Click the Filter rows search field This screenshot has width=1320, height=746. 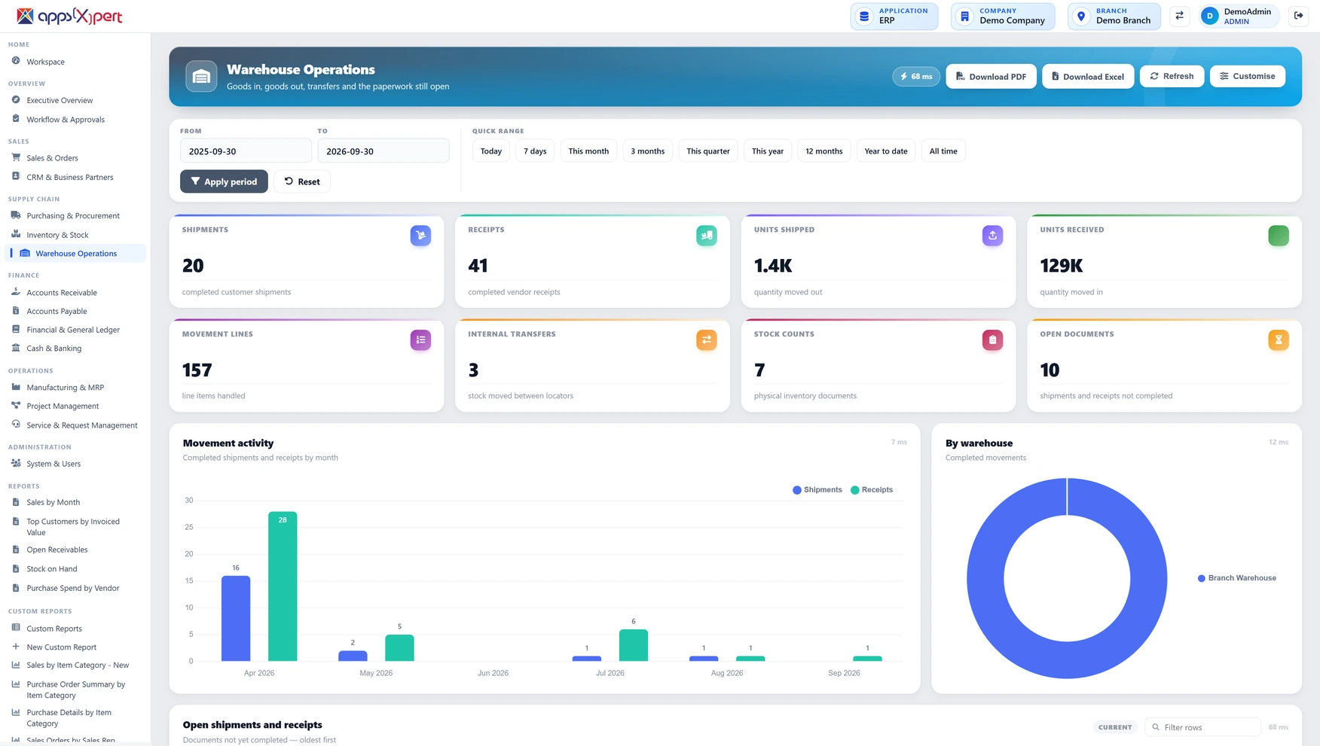1202,727
